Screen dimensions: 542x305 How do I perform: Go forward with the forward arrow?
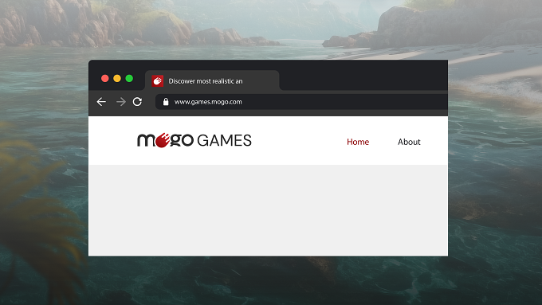point(121,102)
